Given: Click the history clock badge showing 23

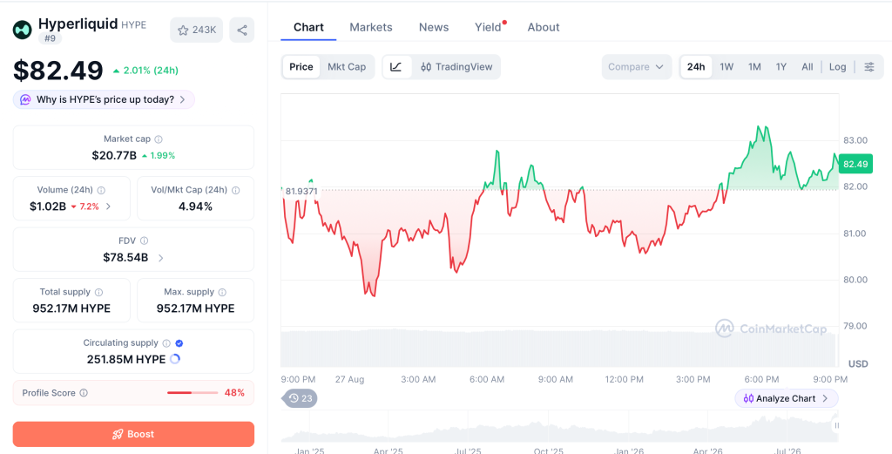Looking at the screenshot, I should [300, 398].
